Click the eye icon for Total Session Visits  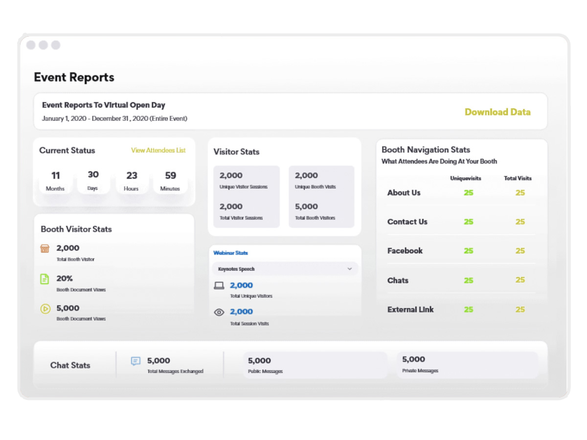pyautogui.click(x=219, y=312)
